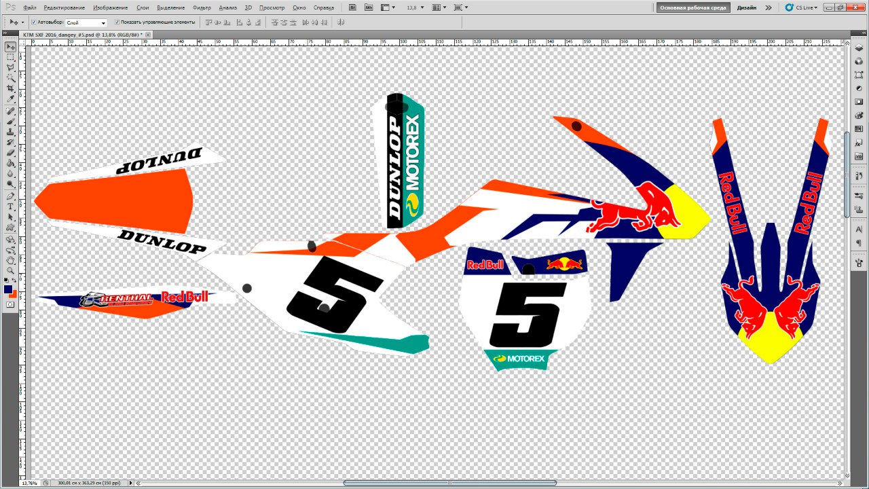869x489 pixels.
Task: Select the Dodge tool
Action: click(x=11, y=184)
